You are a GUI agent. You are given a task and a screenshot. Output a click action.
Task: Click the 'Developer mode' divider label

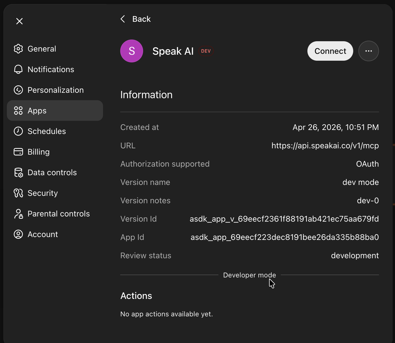[250, 275]
